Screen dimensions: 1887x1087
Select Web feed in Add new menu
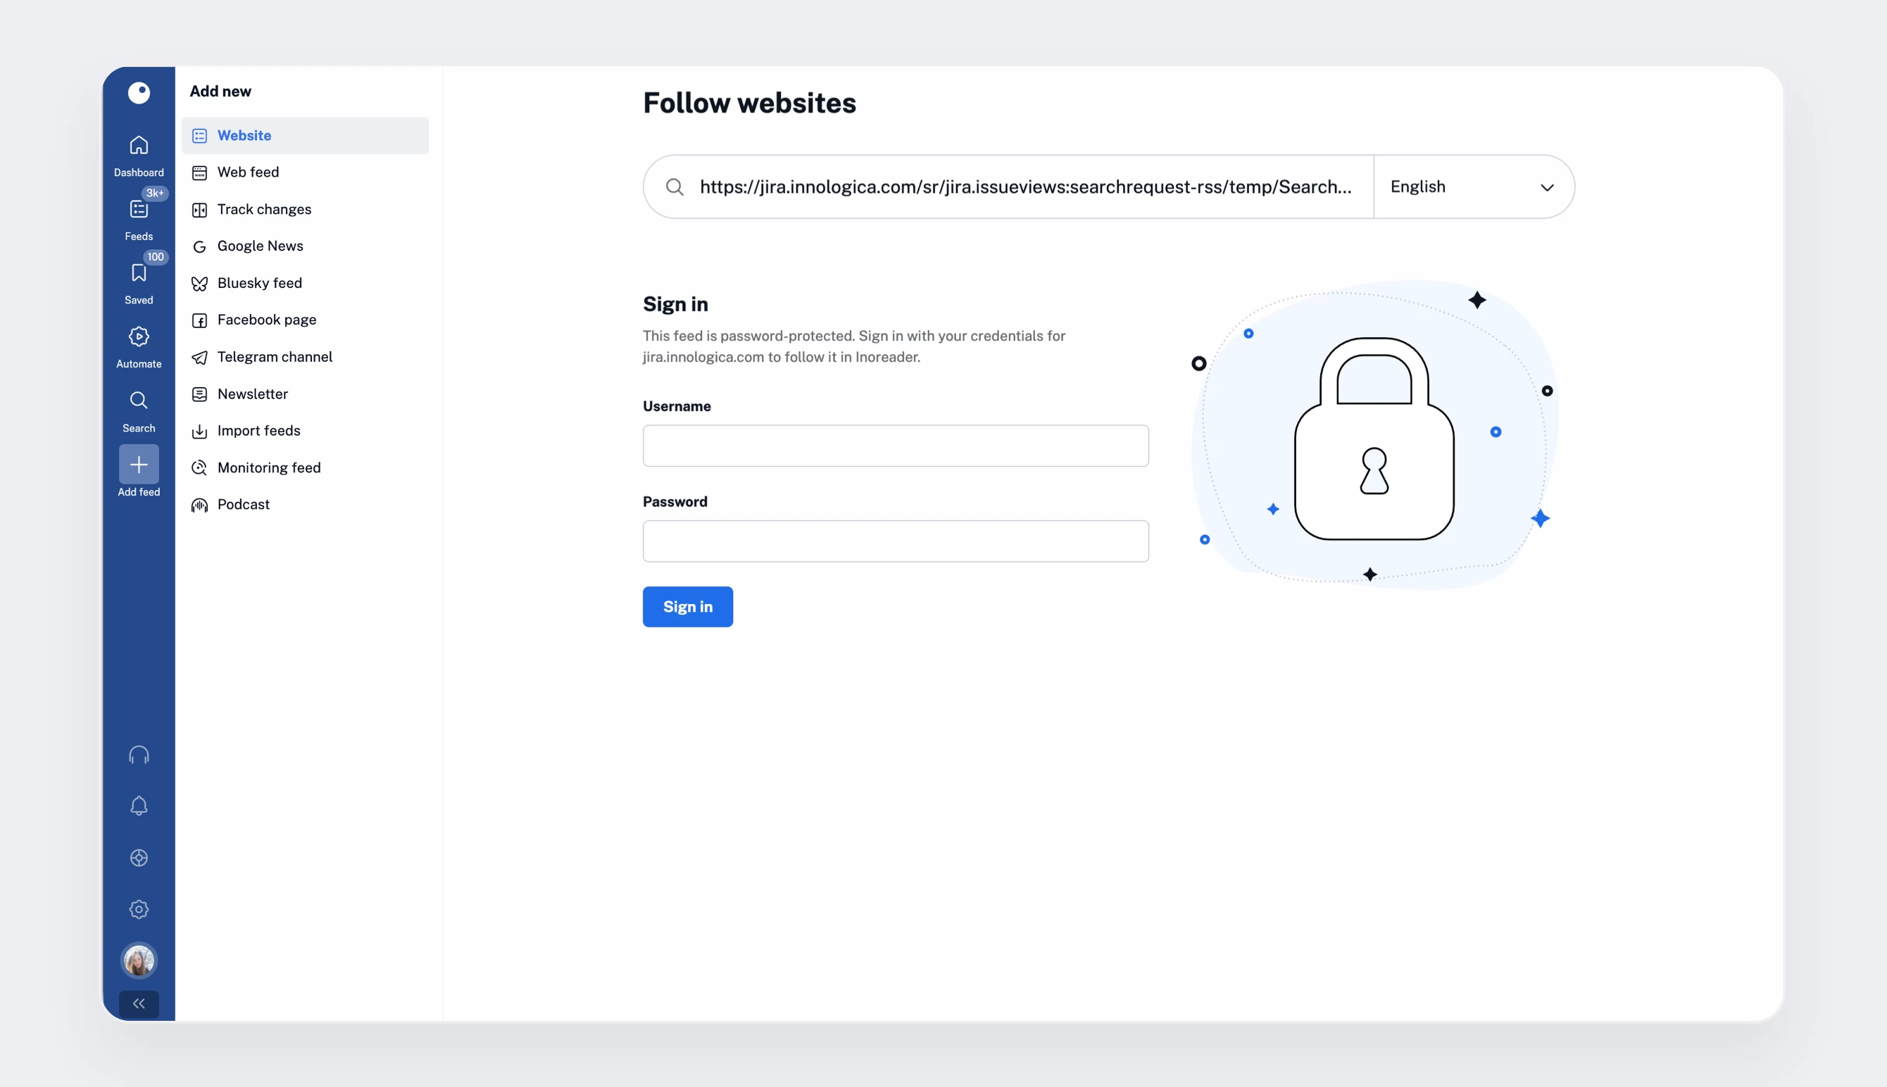click(x=248, y=172)
